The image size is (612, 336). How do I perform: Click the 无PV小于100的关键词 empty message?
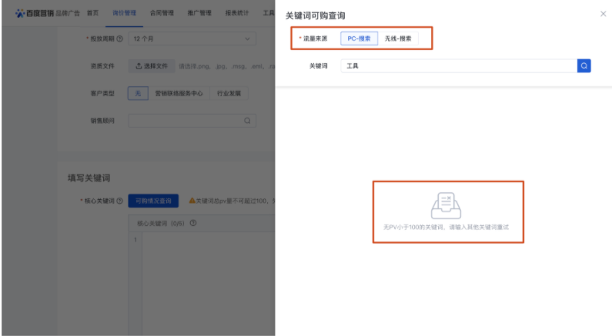click(446, 227)
